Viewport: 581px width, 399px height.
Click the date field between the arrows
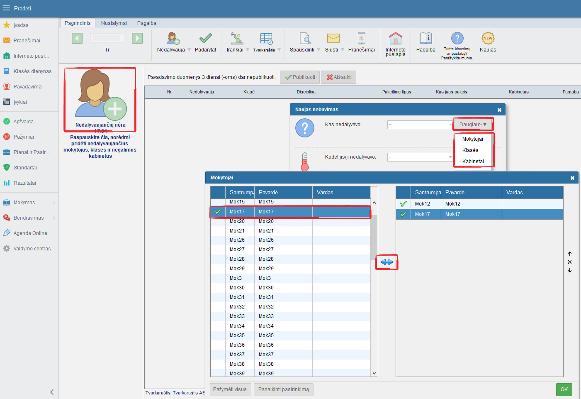tap(107, 38)
